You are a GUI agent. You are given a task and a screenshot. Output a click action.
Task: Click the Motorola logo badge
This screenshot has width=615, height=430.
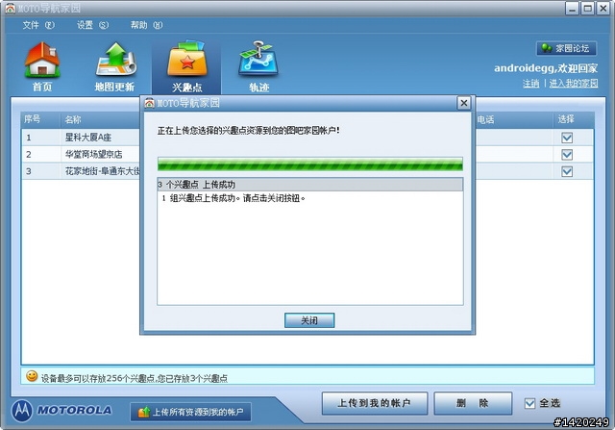(x=22, y=411)
